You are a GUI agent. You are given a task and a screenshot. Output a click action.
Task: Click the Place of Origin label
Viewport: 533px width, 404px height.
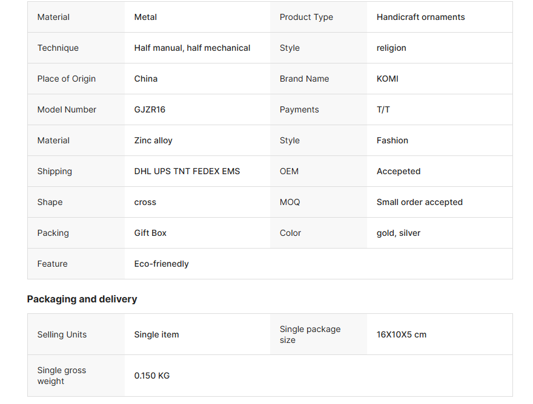pyautogui.click(x=67, y=79)
